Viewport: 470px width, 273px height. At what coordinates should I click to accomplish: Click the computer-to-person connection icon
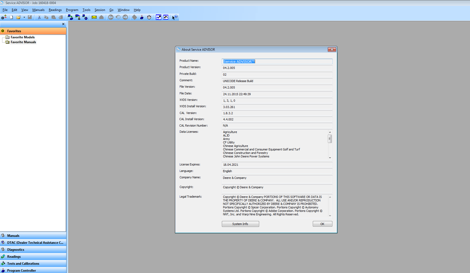click(78, 17)
